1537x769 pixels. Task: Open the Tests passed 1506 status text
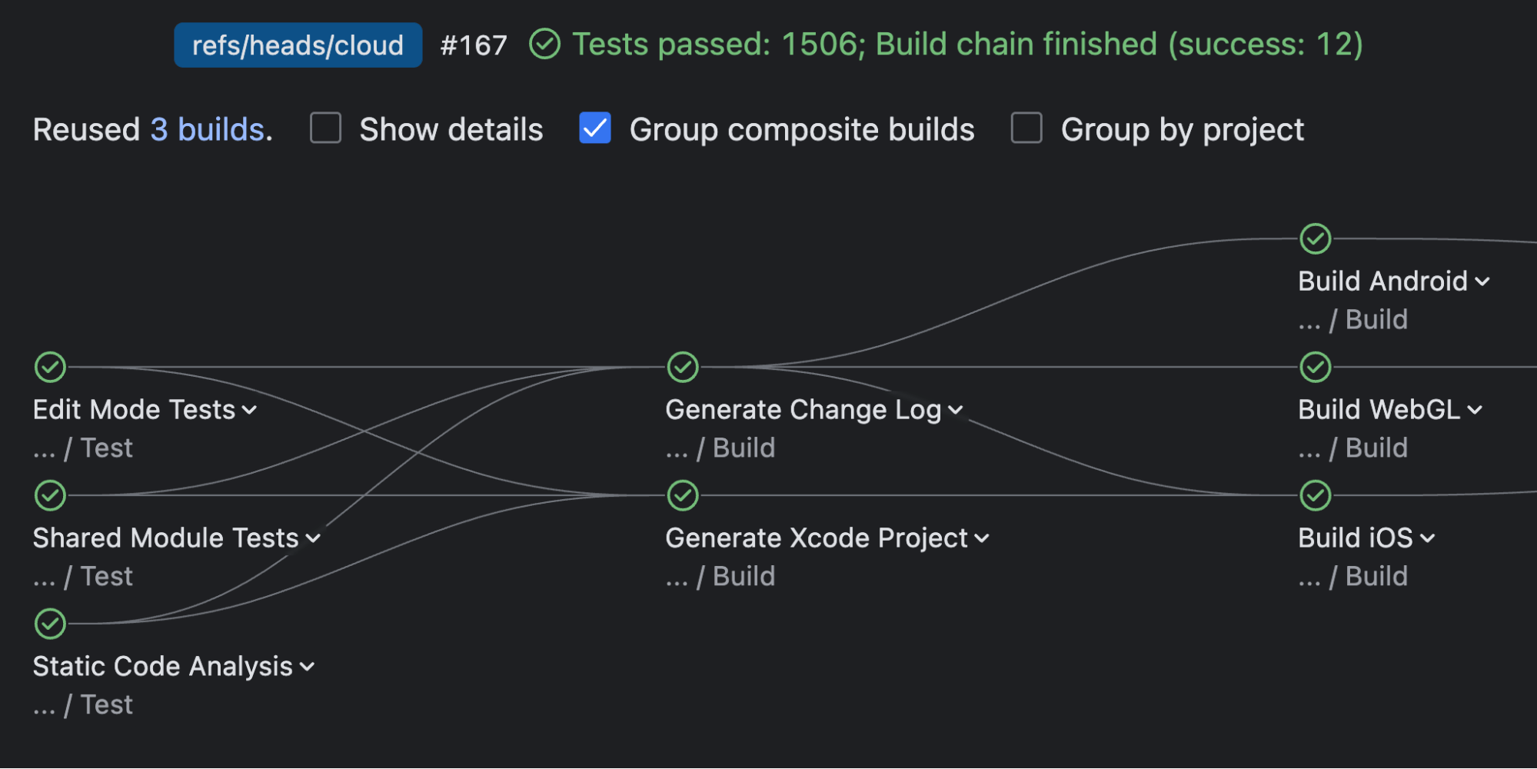967,45
